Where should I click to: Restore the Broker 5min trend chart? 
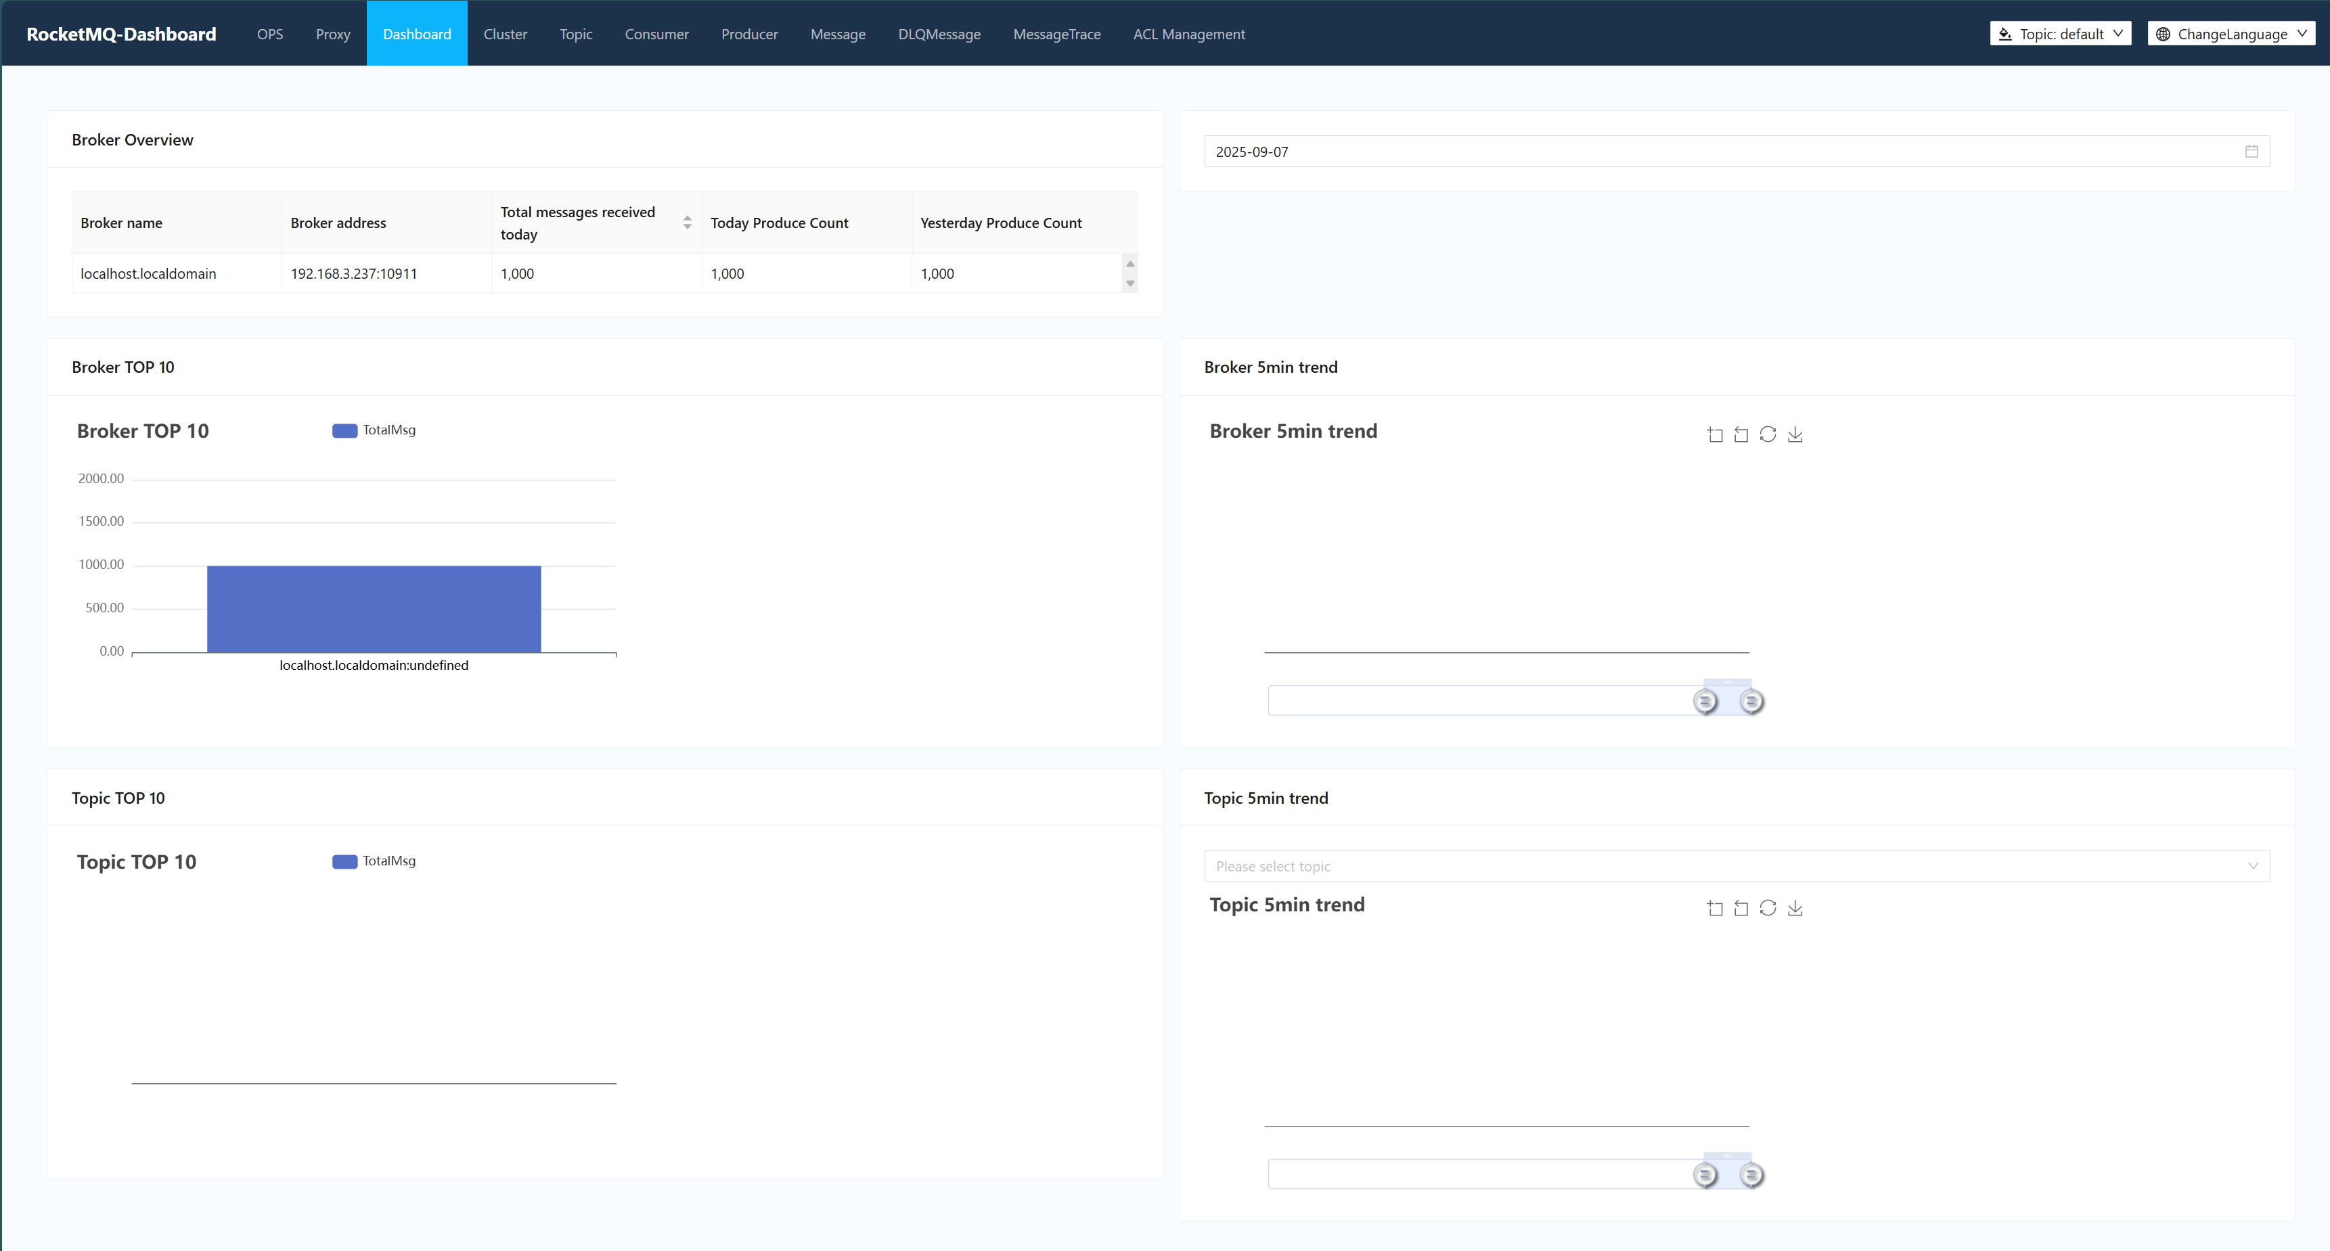[1768, 434]
